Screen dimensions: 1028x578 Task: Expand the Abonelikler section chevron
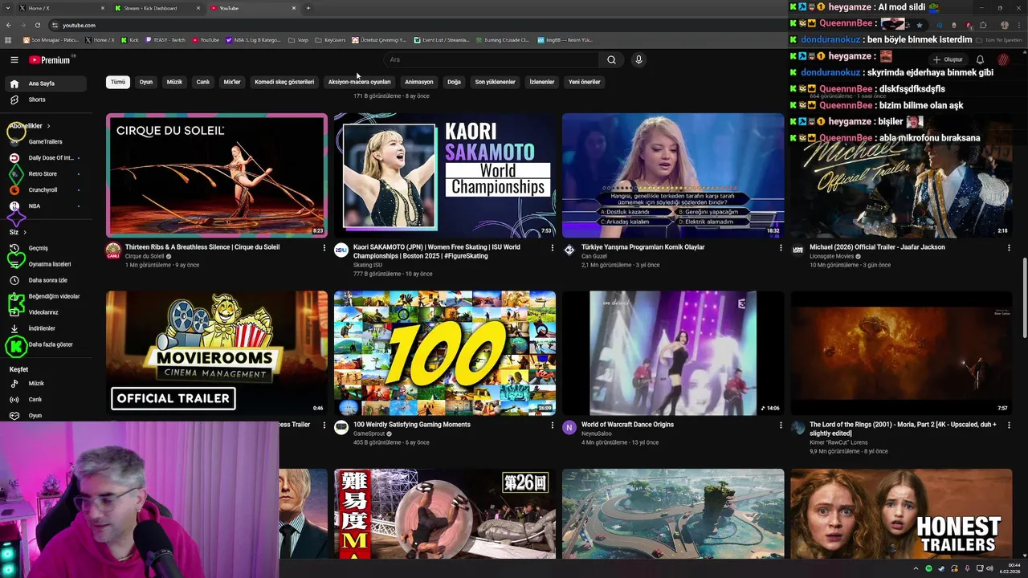(x=48, y=126)
